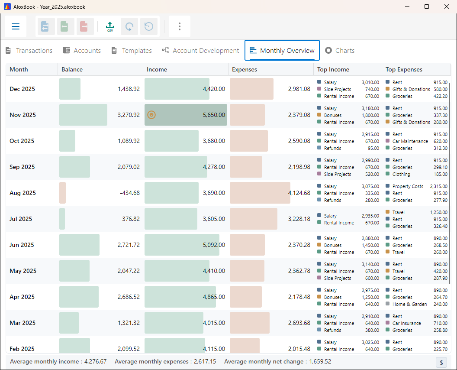457x370 pixels.
Task: Click Home & Garden in Apr 2025 row
Action: (x=409, y=304)
